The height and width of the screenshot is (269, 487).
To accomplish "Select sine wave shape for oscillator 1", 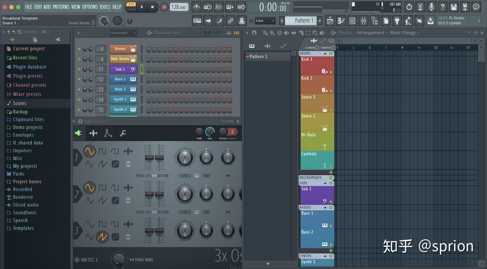I will click(x=90, y=151).
